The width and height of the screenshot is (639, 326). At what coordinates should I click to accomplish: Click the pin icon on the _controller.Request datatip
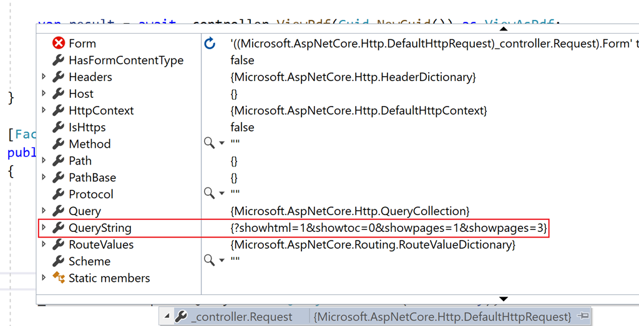(x=583, y=317)
